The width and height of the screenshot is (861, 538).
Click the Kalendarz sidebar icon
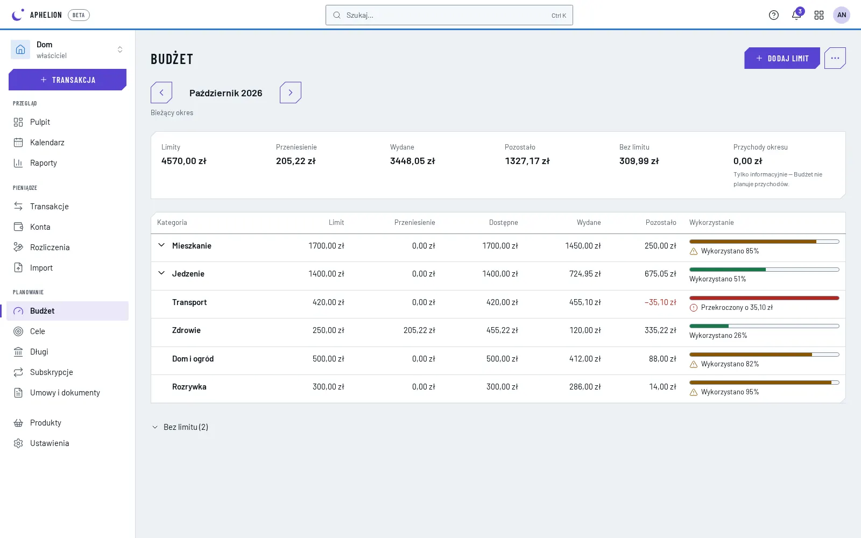pyautogui.click(x=18, y=143)
